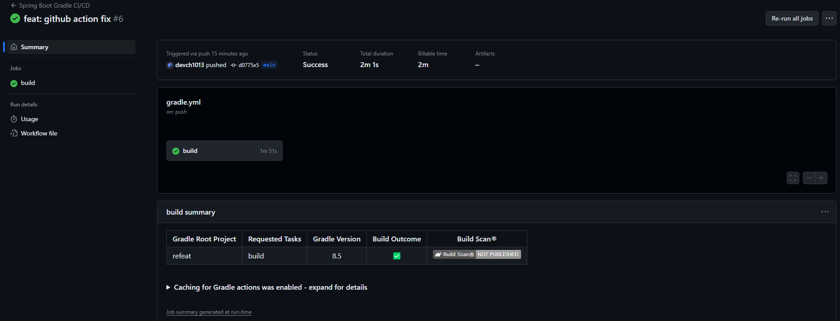840x321 pixels.
Task: Open the Job summary generated at run-time link
Action: (209, 312)
